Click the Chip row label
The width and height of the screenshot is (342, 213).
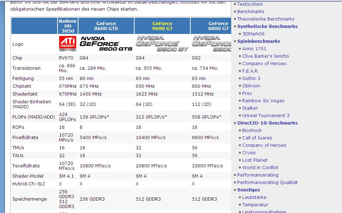click(x=17, y=58)
